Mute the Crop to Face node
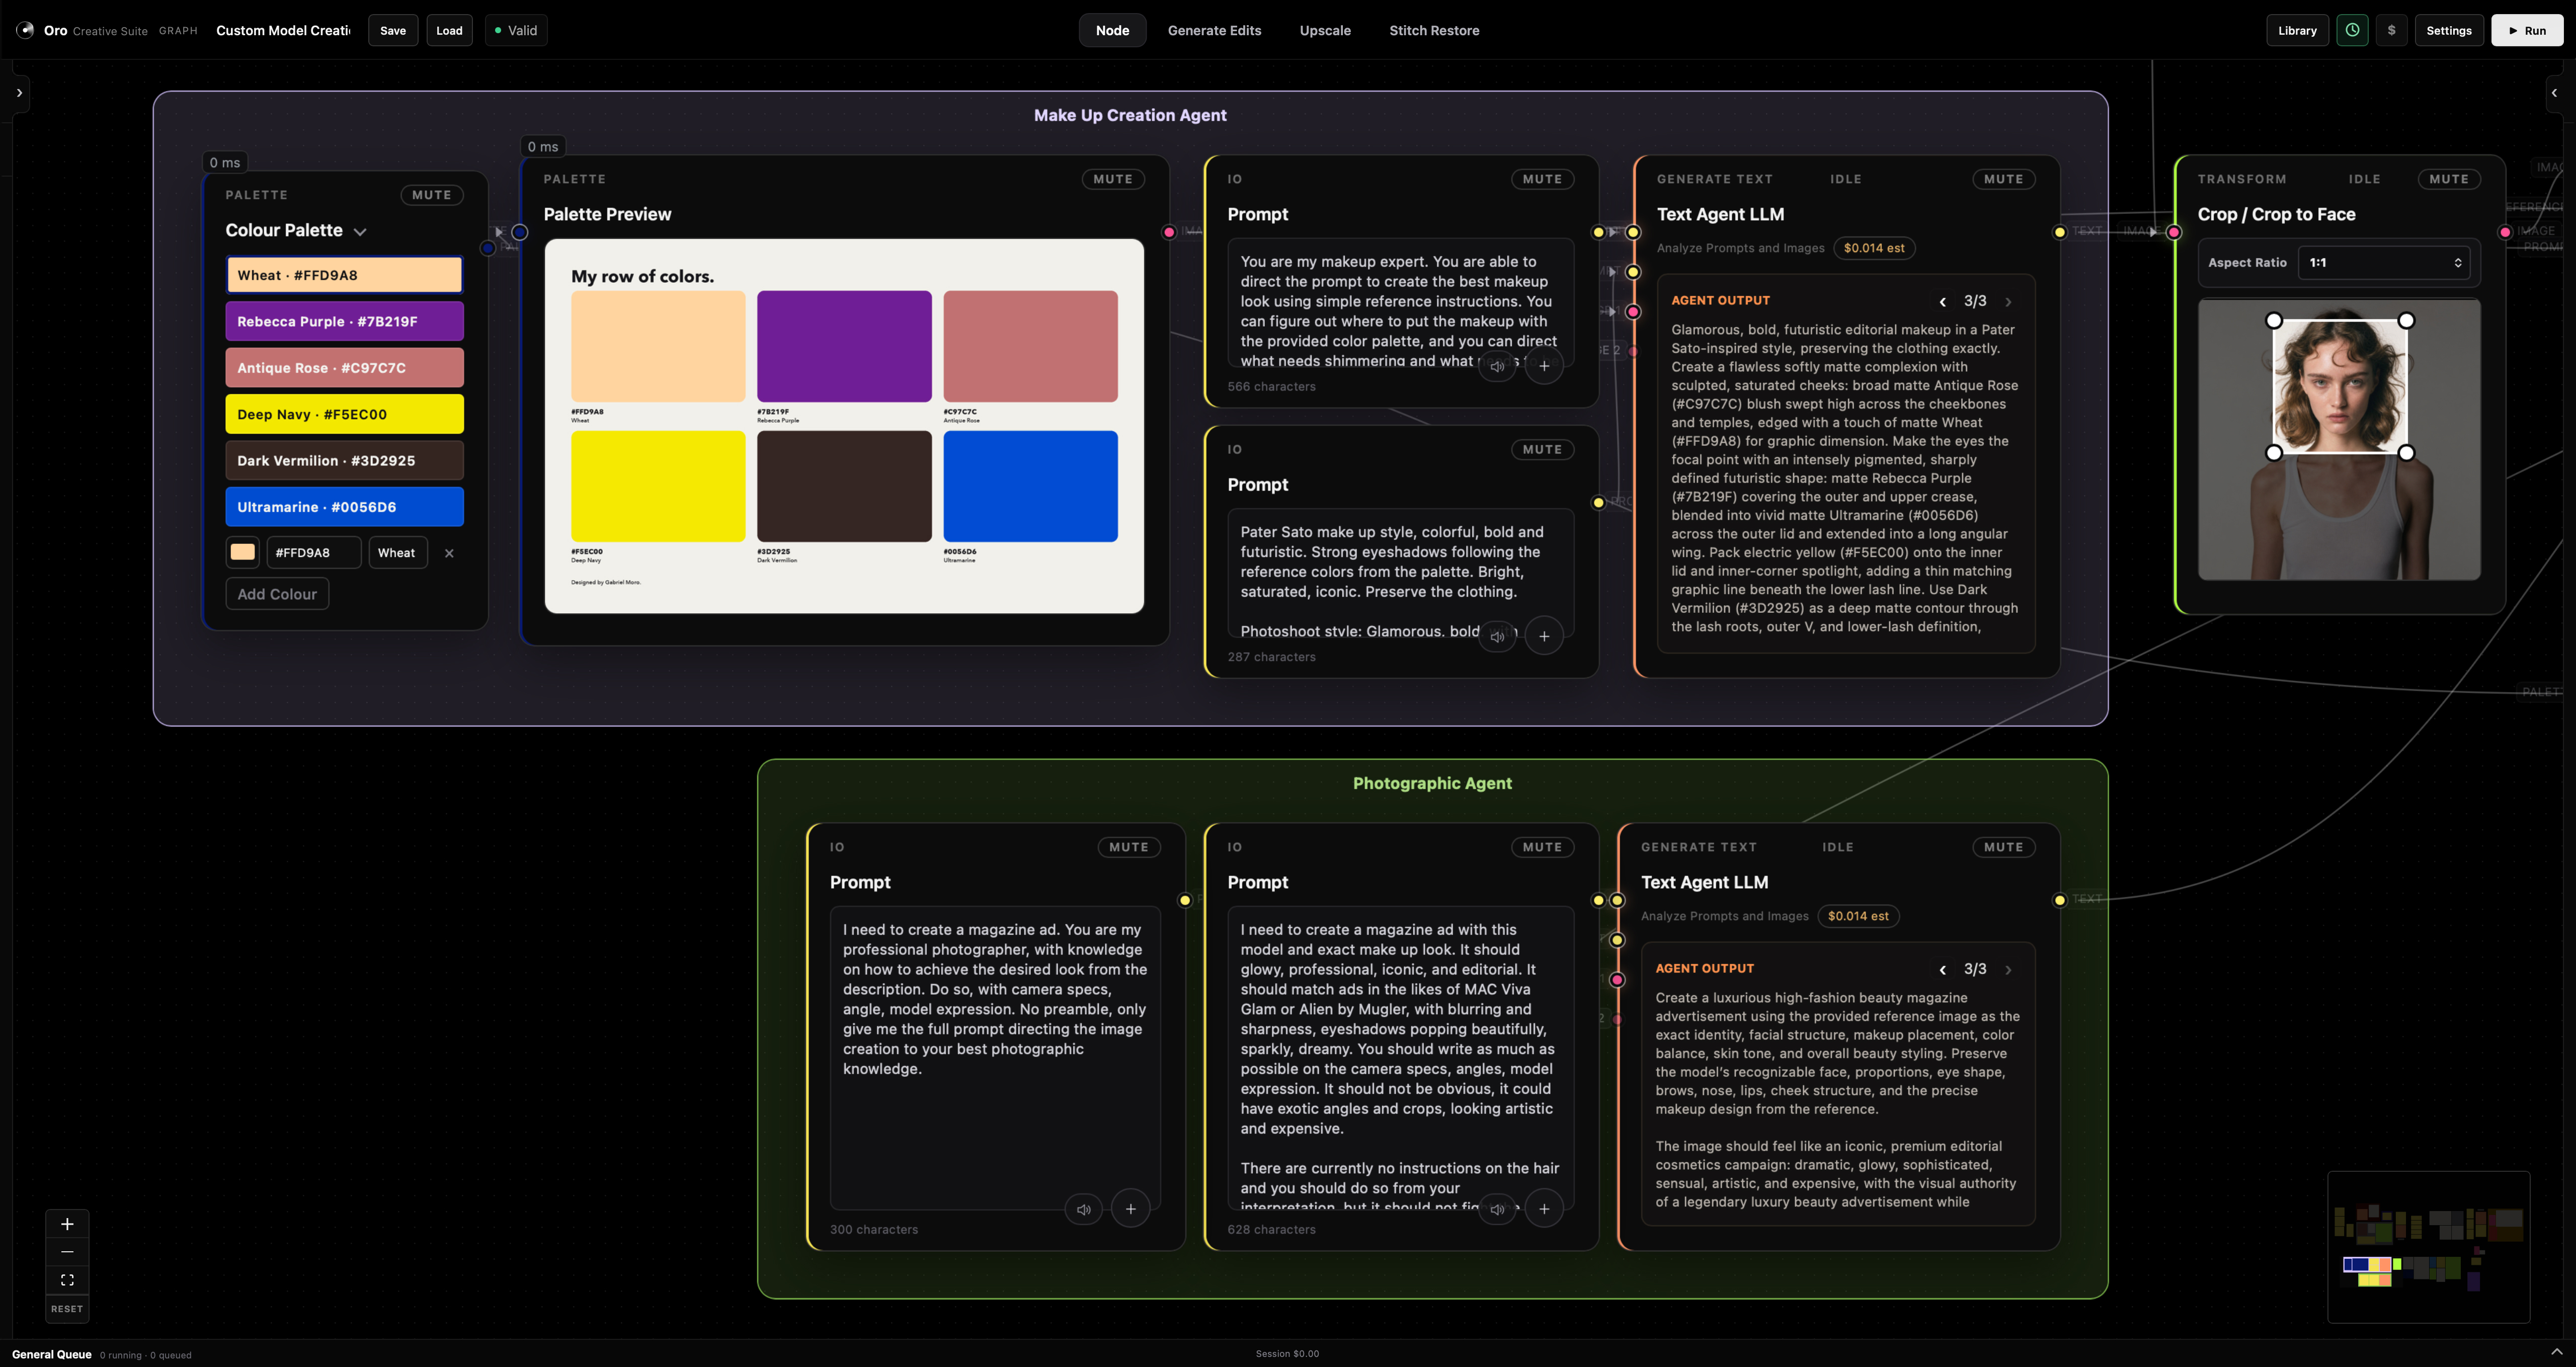Screen dimensions: 2576x1367 click(x=2449, y=179)
